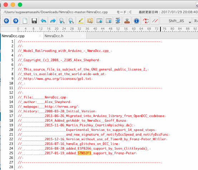
Task: Click the yellow highlighter marker icon
Action: coord(81,21)
